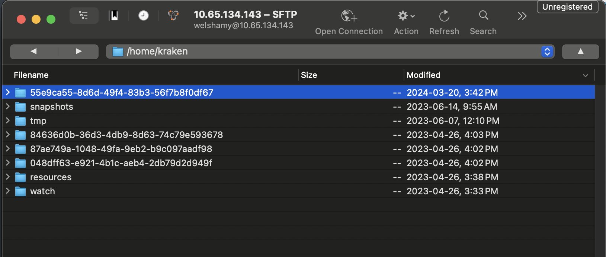Expand the tmp folder
The image size is (606, 257).
pos(8,121)
